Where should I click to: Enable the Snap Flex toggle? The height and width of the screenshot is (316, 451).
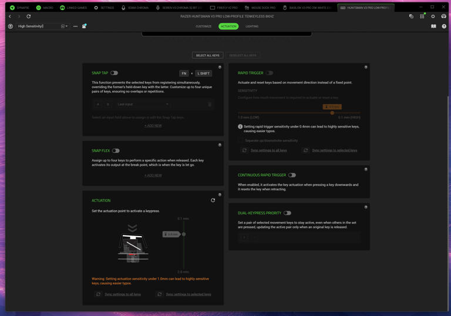pos(116,151)
